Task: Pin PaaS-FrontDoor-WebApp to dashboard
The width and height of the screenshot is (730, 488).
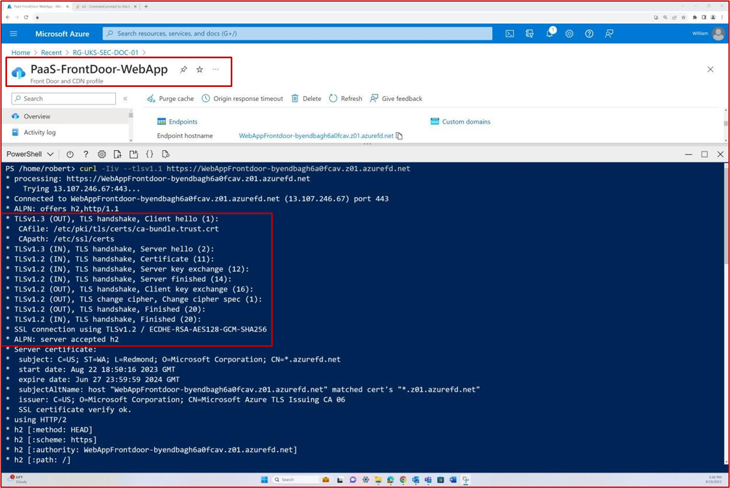Action: click(x=184, y=69)
